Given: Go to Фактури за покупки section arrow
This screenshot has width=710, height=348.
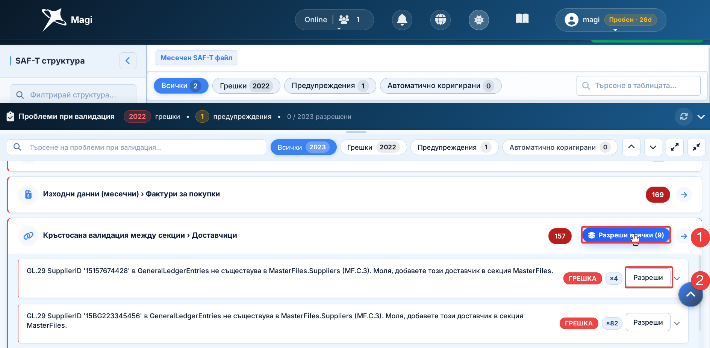Looking at the screenshot, I should [684, 195].
